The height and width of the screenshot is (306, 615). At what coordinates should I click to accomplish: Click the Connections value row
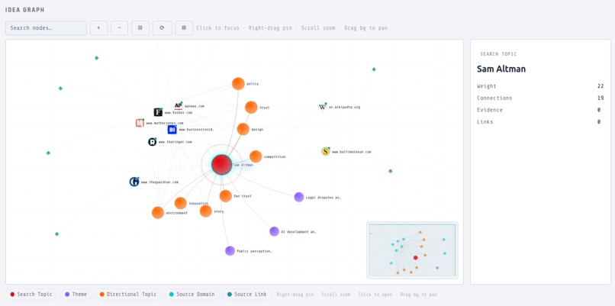tap(540, 98)
